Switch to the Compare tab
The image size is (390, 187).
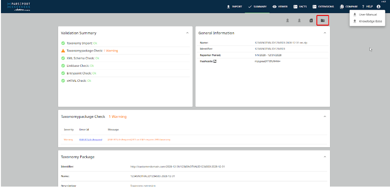(349, 7)
